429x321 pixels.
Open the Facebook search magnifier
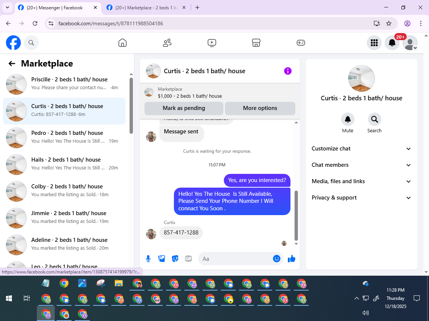(31, 43)
